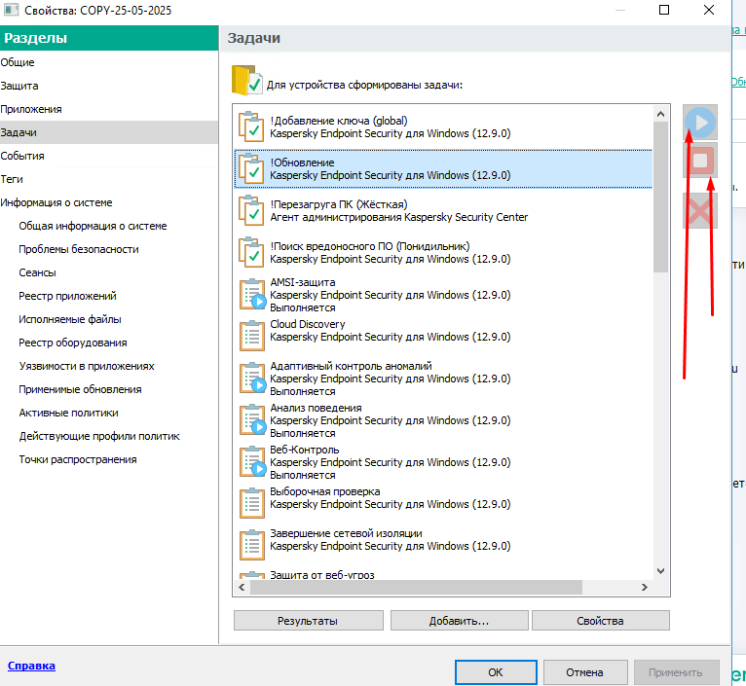The image size is (746, 686).
Task: Select the Веб-Контроль task name
Action: point(305,450)
